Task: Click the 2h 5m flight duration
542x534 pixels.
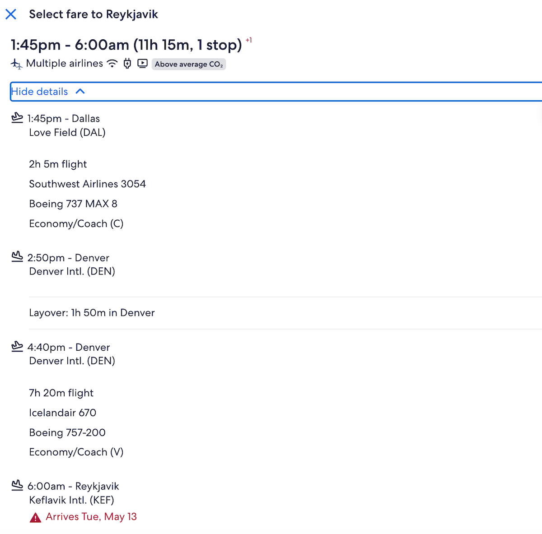Action: pyautogui.click(x=58, y=164)
